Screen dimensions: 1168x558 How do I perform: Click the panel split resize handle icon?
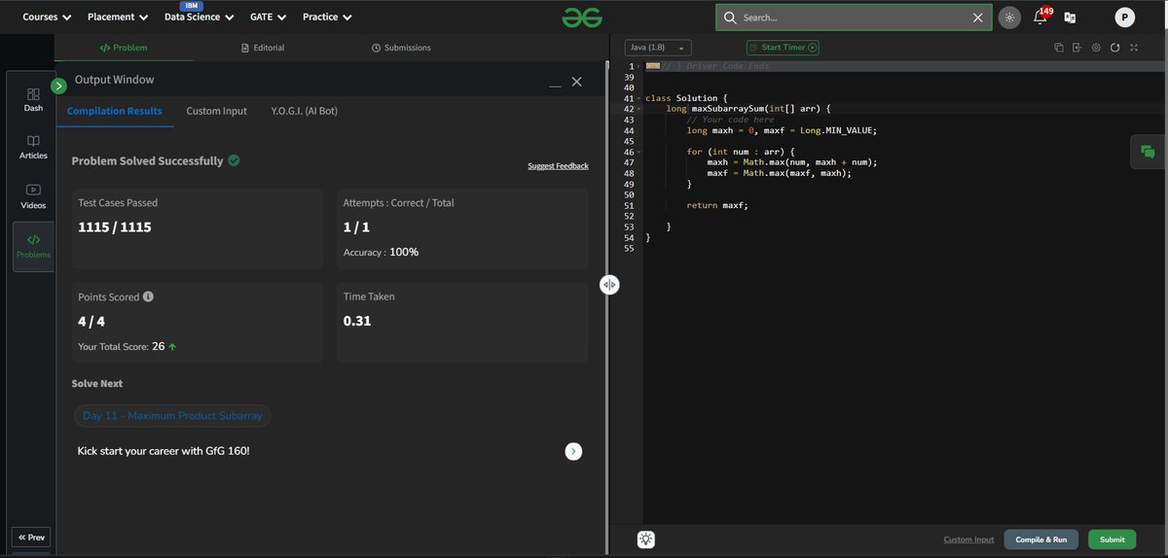point(609,285)
